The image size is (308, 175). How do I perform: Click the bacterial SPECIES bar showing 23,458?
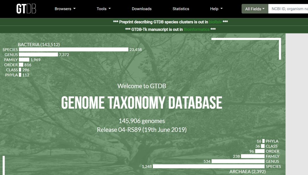pyautogui.click(x=74, y=49)
